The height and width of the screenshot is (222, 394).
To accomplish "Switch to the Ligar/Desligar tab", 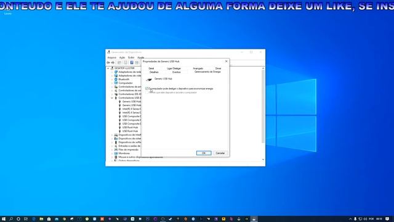I will [174, 68].
